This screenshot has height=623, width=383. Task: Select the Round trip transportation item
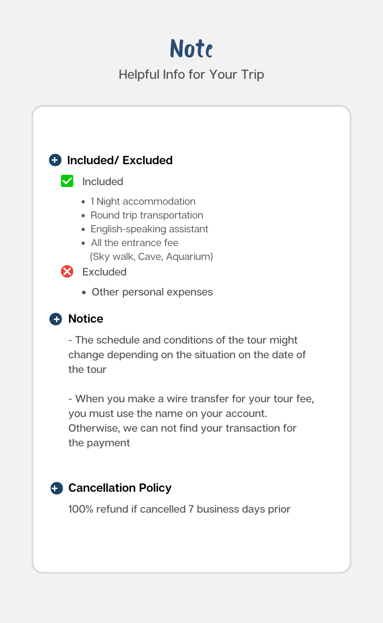click(147, 215)
